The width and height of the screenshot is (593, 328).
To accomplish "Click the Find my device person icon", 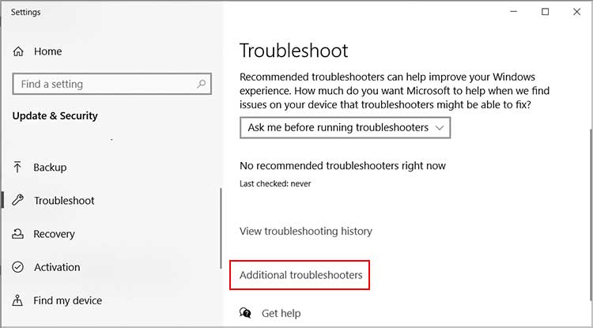I will [x=17, y=300].
